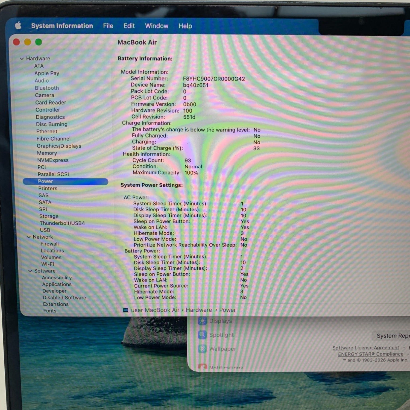Select Controller in the sidebar
This screenshot has width=410, height=410.
click(x=48, y=110)
